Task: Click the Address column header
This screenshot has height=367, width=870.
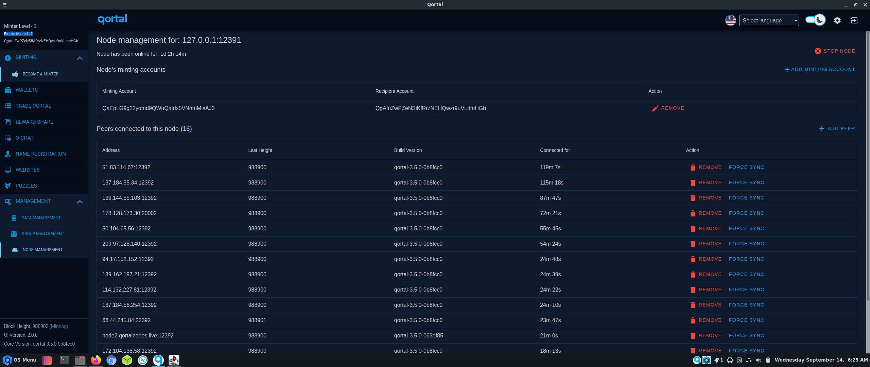Action: point(111,150)
